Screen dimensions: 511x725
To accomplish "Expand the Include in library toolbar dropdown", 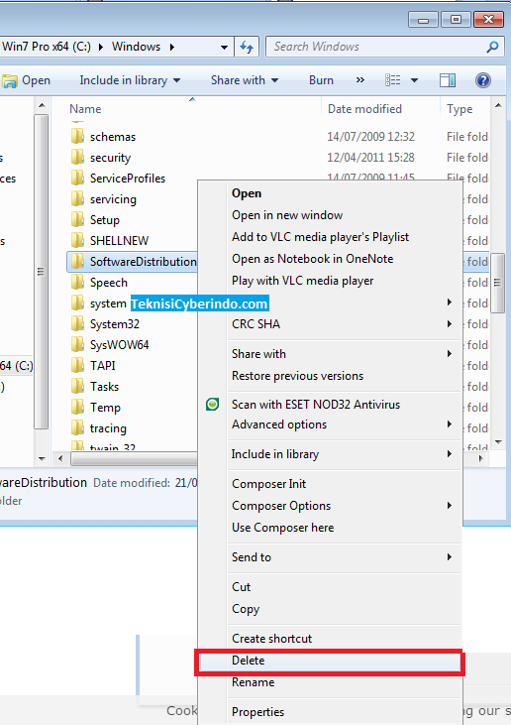I will (176, 80).
